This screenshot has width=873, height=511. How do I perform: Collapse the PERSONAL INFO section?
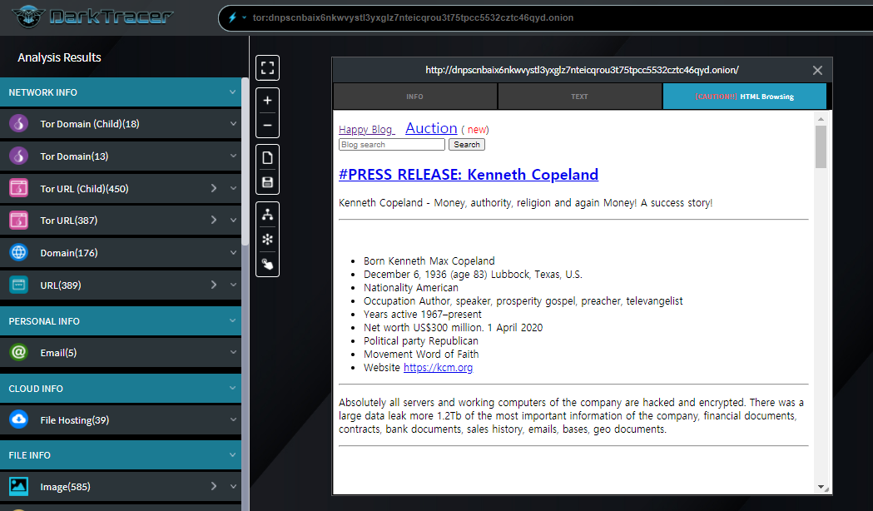click(x=233, y=320)
